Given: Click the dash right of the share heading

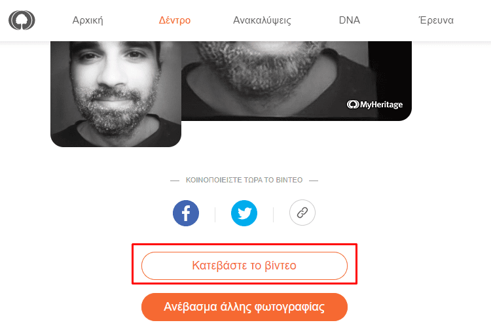Looking at the screenshot, I should click(x=314, y=181).
